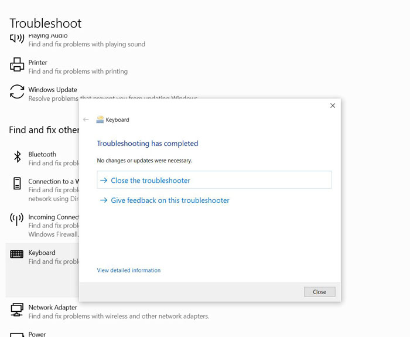Select the Windows Update troubleshooter label
Viewport: 410px width, 337px height.
coord(53,90)
